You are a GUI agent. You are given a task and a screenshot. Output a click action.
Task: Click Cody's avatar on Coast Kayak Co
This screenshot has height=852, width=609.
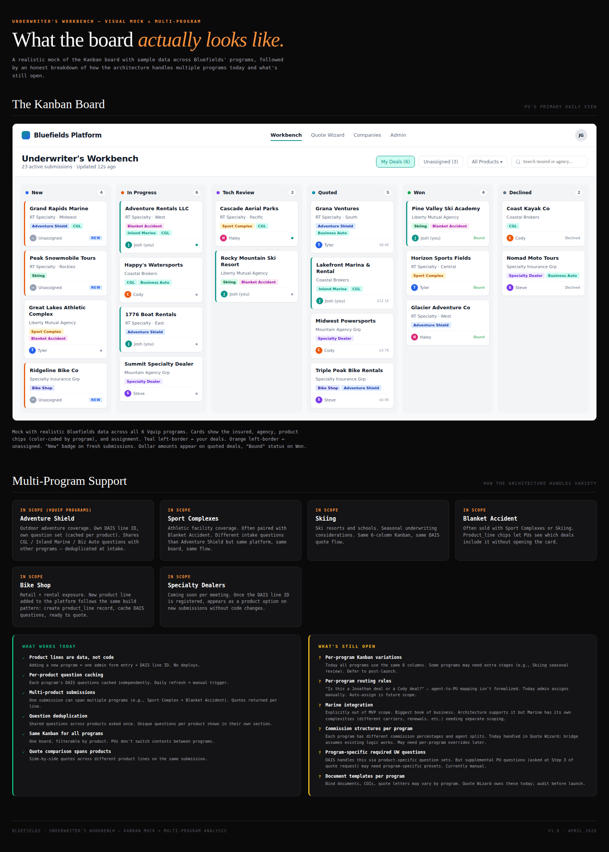pos(510,238)
